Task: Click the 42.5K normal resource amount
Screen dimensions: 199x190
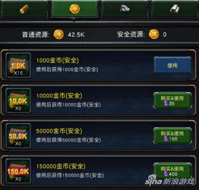Action: (x=76, y=35)
